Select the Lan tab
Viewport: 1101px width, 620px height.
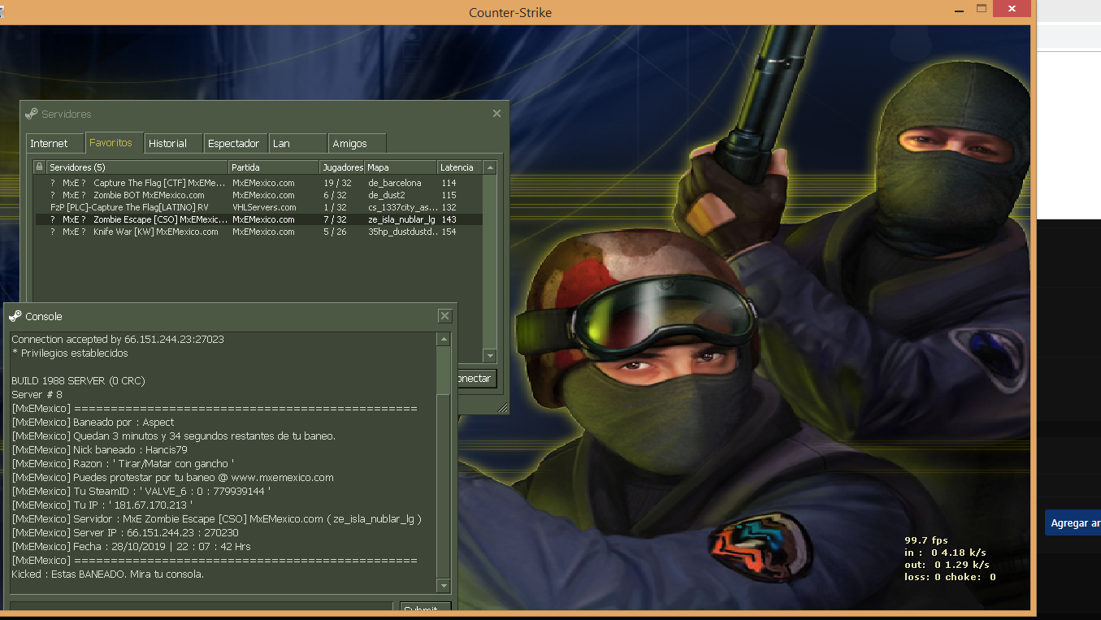297,143
